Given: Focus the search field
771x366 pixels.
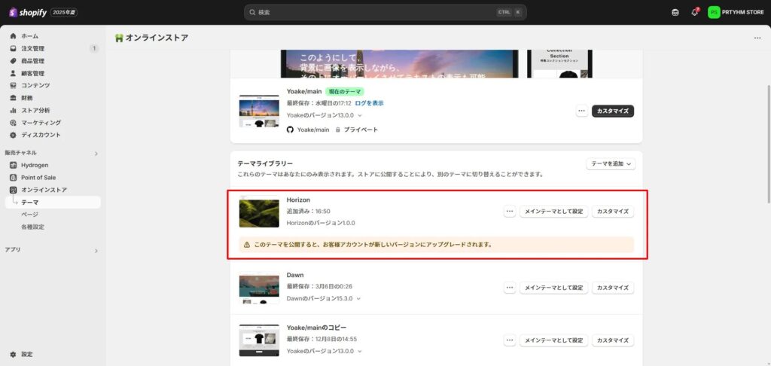Looking at the screenshot, I should click(x=385, y=12).
